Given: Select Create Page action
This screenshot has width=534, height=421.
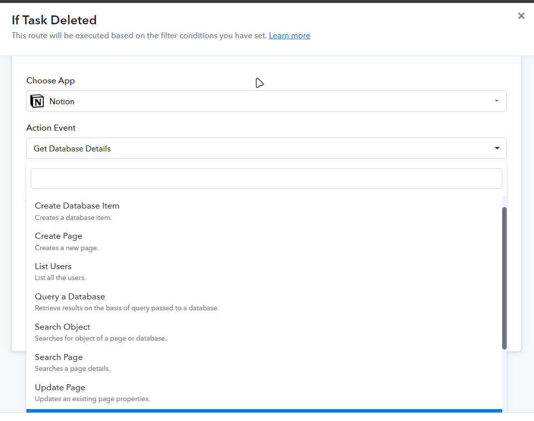Looking at the screenshot, I should pyautogui.click(x=264, y=241).
